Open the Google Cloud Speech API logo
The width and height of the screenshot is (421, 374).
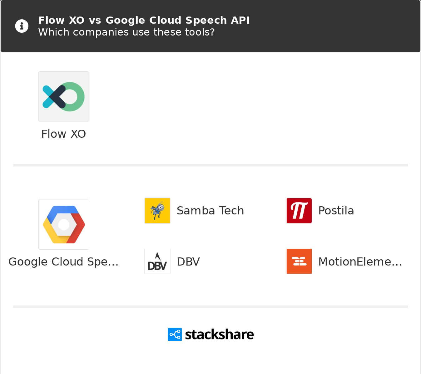point(64,224)
